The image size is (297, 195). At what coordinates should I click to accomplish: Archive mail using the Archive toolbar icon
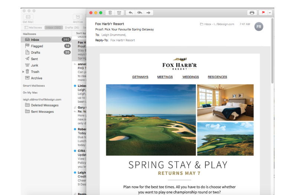coord(78,17)
